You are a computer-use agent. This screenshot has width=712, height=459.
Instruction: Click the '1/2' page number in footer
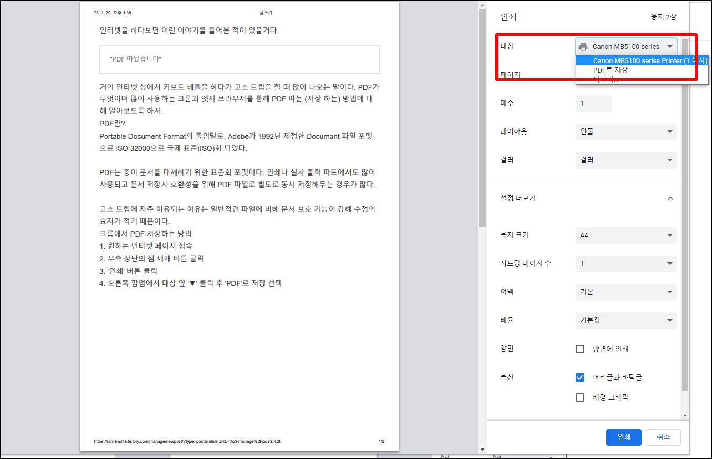[x=381, y=441]
